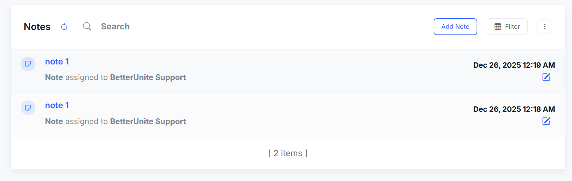Viewport: 572px width, 181px height.
Task: Open the three-dot more options menu
Action: click(x=544, y=27)
